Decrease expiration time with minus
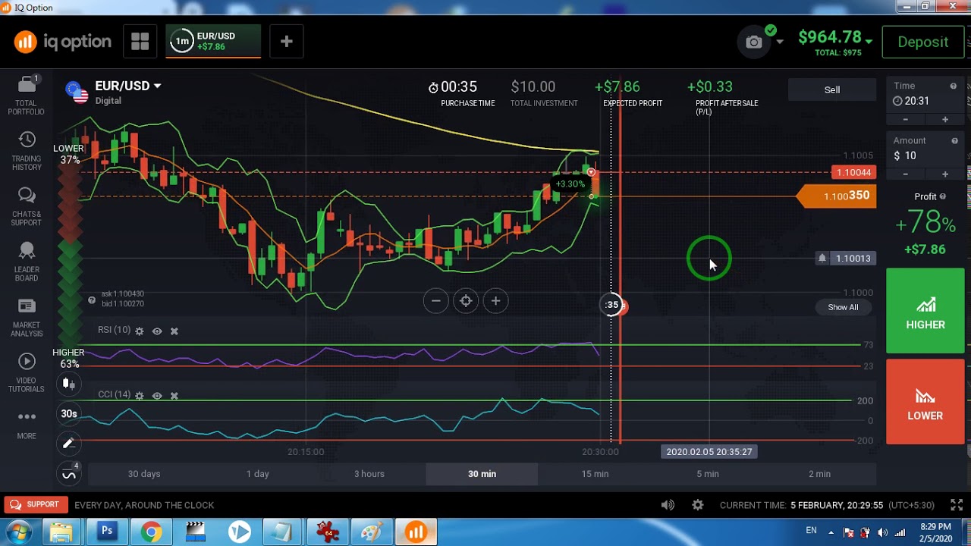This screenshot has width=971, height=546. (905, 120)
